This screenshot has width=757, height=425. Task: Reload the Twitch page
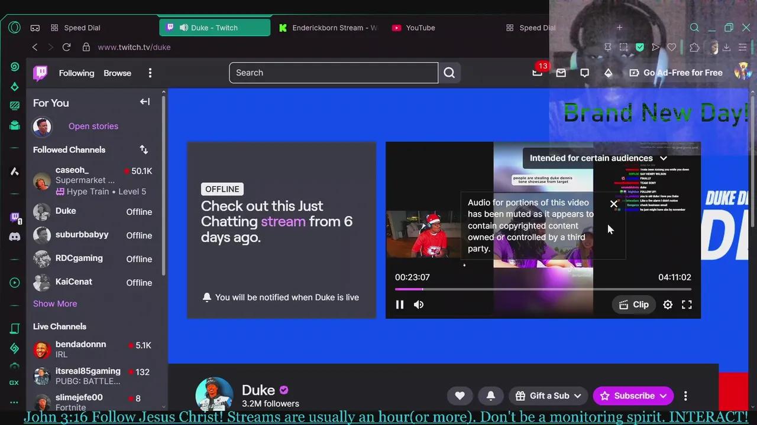[66, 47]
